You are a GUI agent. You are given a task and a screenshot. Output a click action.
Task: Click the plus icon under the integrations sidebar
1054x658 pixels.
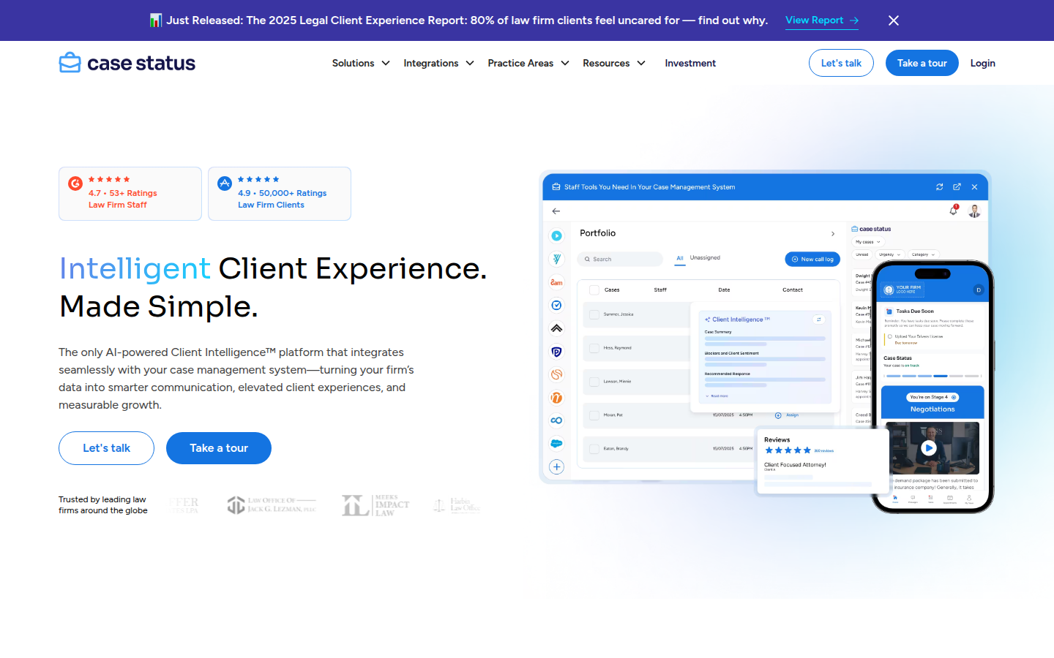pyautogui.click(x=556, y=467)
